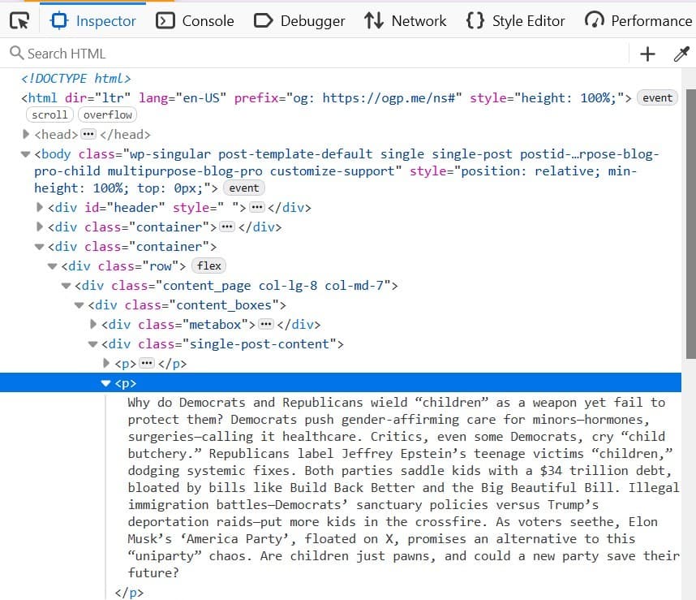Click the markup panel vertical scrollbar thumb
The width and height of the screenshot is (696, 600).
pyautogui.click(x=690, y=224)
